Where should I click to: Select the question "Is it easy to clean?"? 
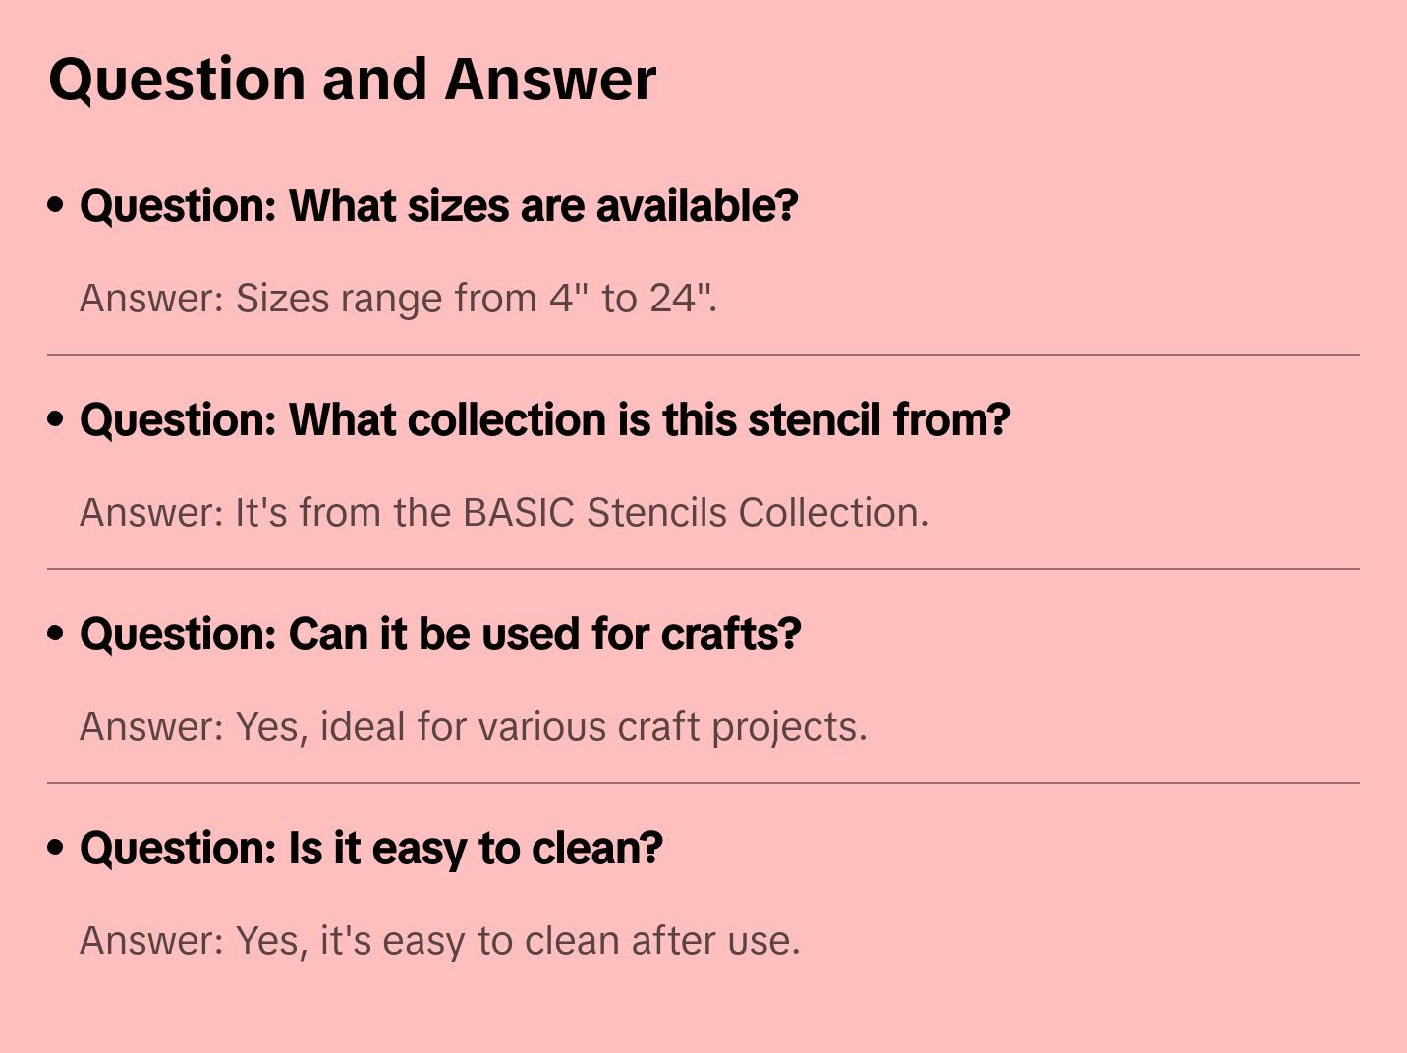(370, 849)
